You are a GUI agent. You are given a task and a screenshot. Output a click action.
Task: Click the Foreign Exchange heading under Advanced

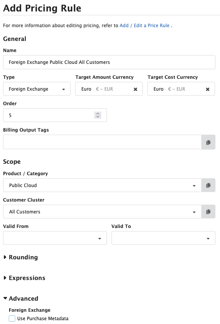pyautogui.click(x=29, y=310)
